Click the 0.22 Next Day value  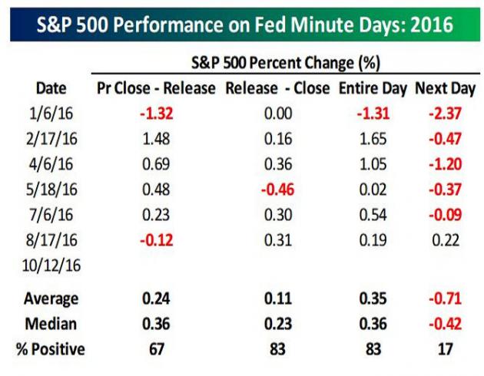[x=444, y=239]
